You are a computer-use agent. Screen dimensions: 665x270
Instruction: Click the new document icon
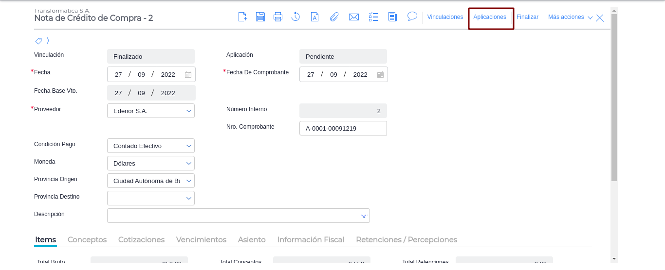(242, 17)
